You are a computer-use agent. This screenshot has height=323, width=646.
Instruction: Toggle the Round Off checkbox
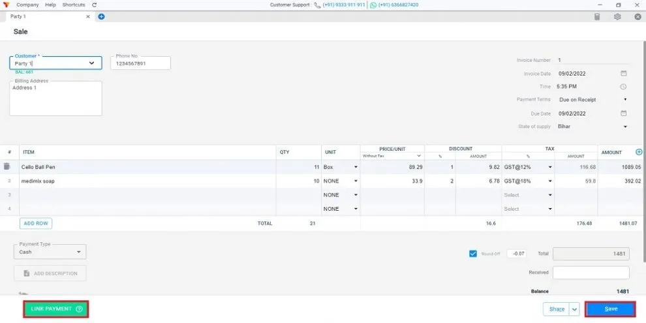click(473, 254)
